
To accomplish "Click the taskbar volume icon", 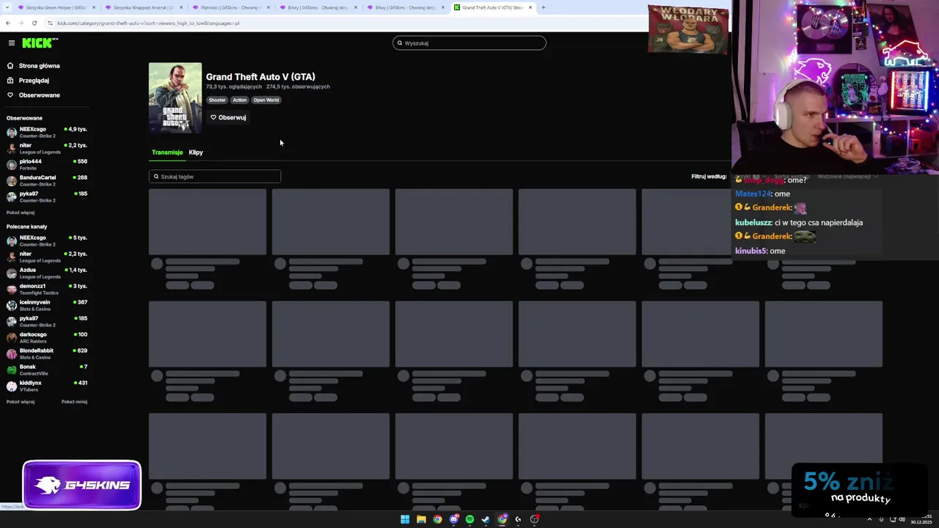I will pos(903,519).
